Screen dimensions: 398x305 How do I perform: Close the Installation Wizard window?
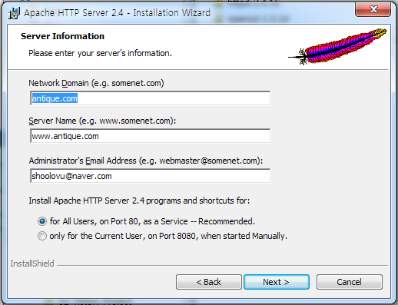pos(373,10)
